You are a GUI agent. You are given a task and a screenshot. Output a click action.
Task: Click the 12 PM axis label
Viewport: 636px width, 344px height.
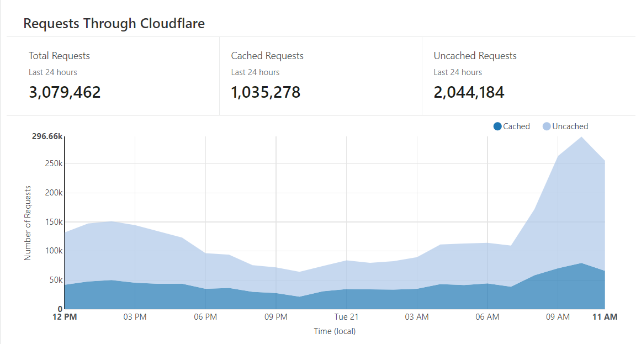(65, 317)
